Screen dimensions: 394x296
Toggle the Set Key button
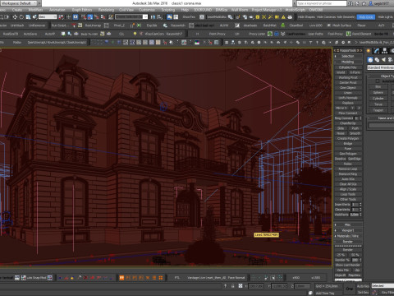click(x=363, y=293)
